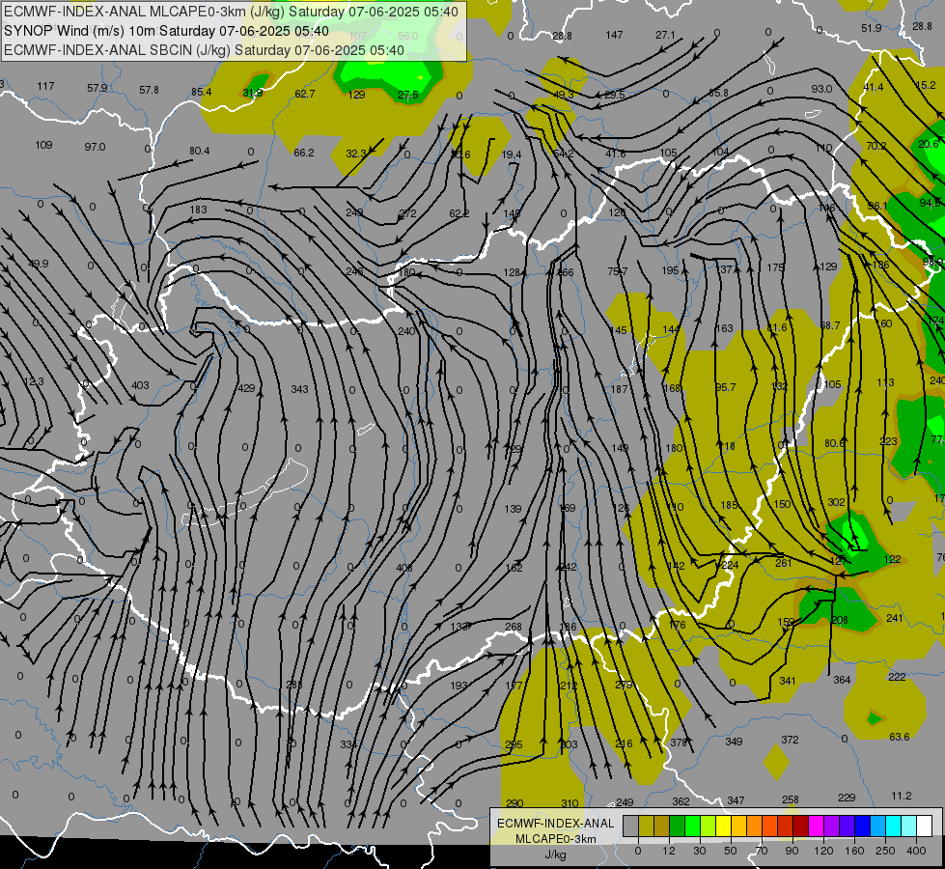The height and width of the screenshot is (869, 945).
Task: Pick the bright green legend swatch
Action: 692,826
